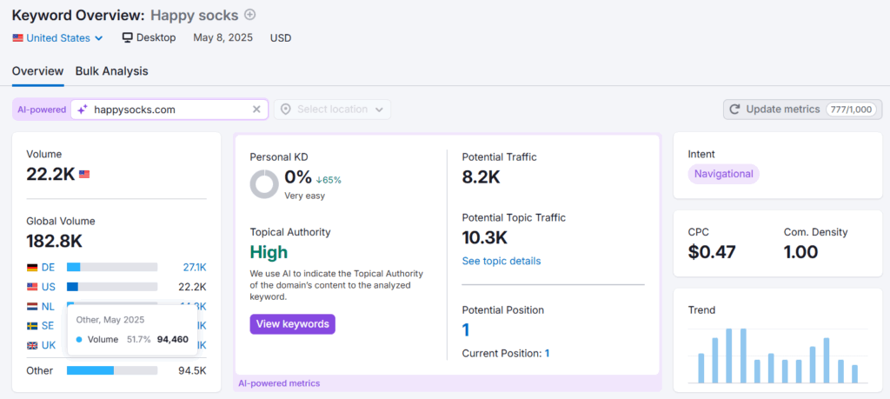Click the DE volume bar

coord(112,268)
